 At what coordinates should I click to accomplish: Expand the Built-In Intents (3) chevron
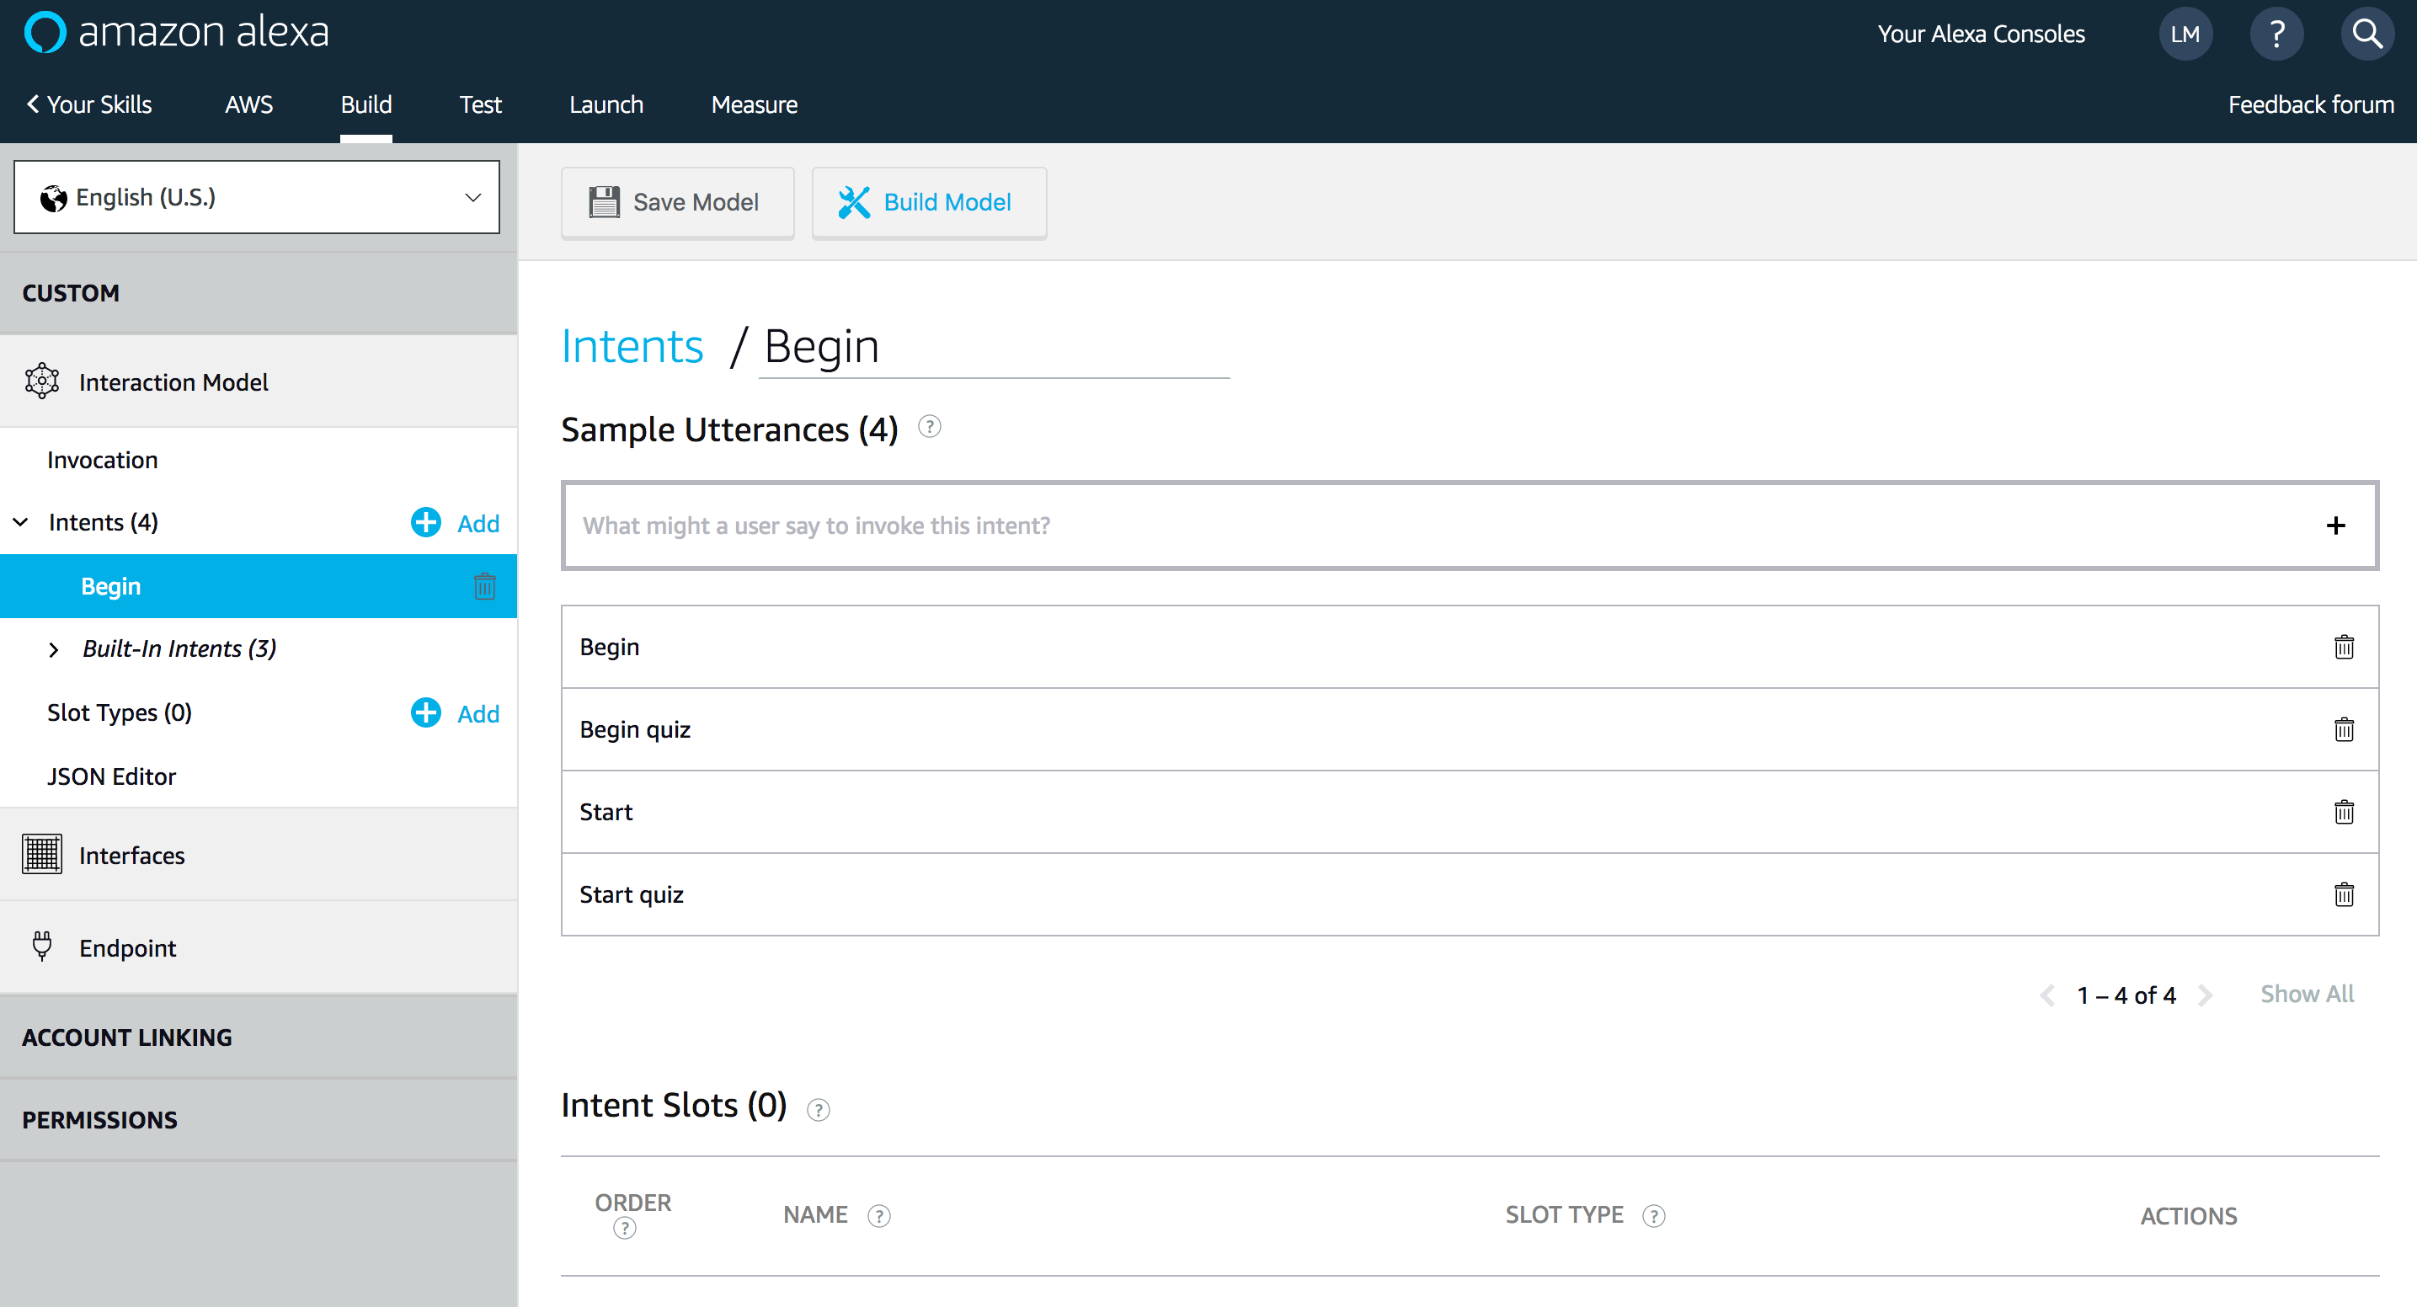click(54, 649)
